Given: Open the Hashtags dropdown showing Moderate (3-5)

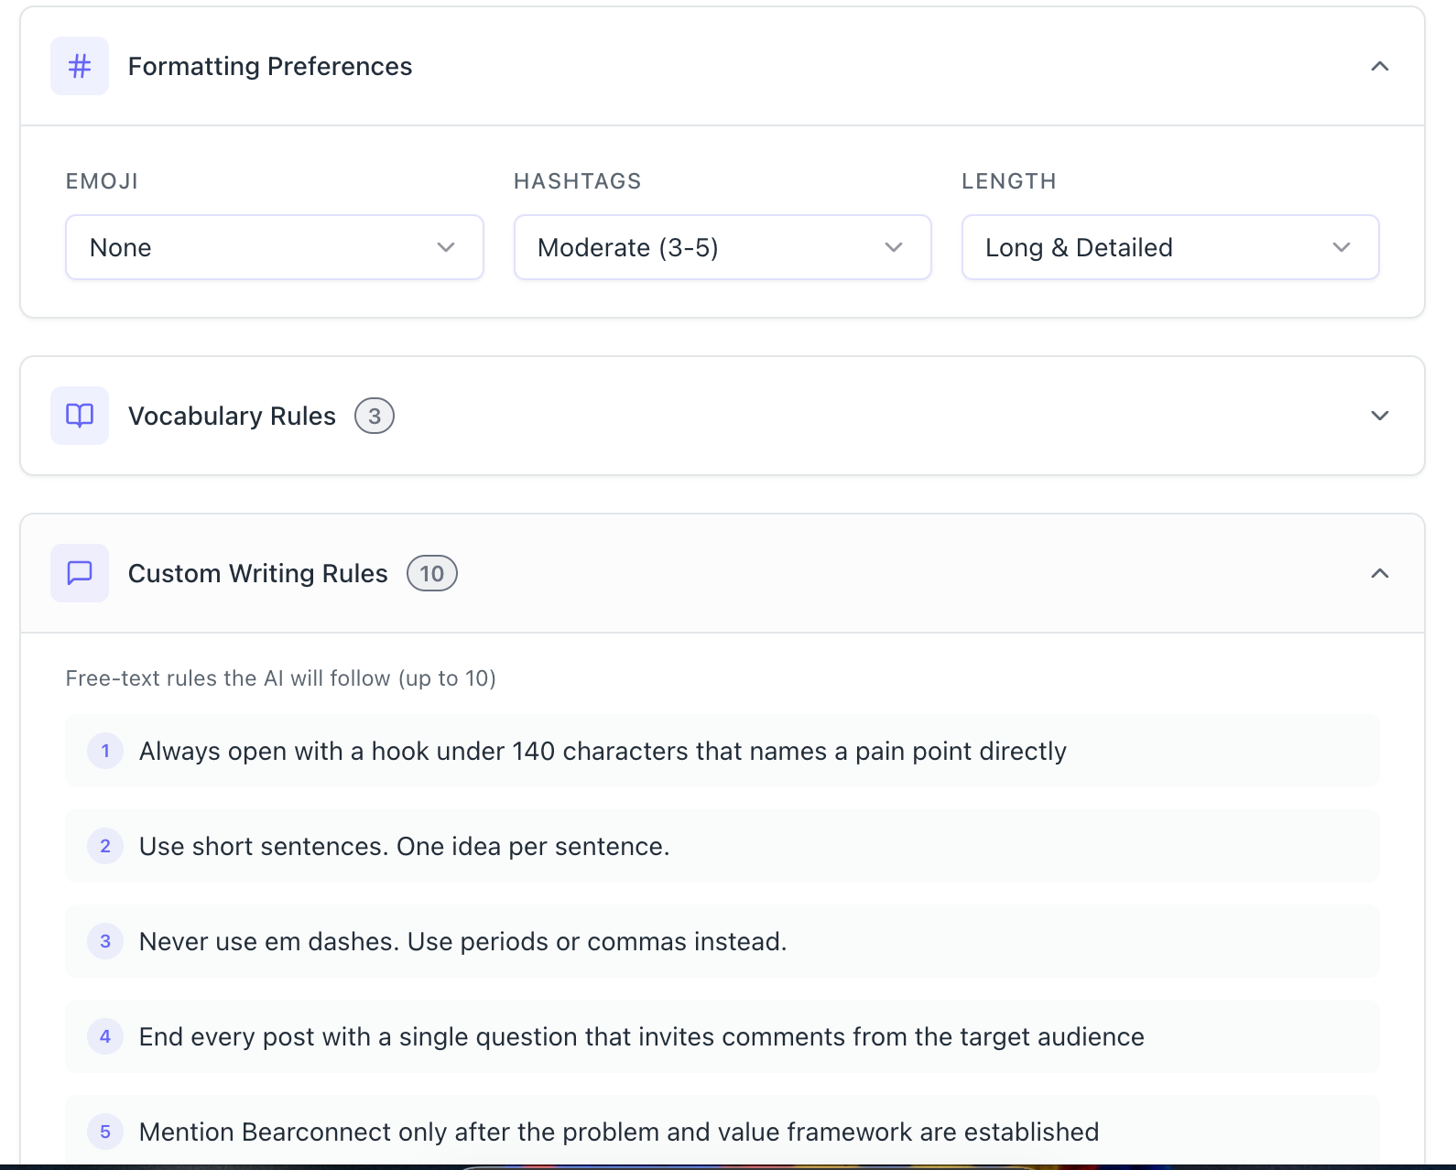Looking at the screenshot, I should coord(722,247).
